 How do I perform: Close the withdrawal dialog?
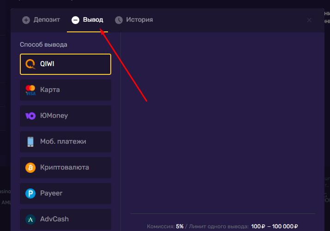pyautogui.click(x=309, y=20)
